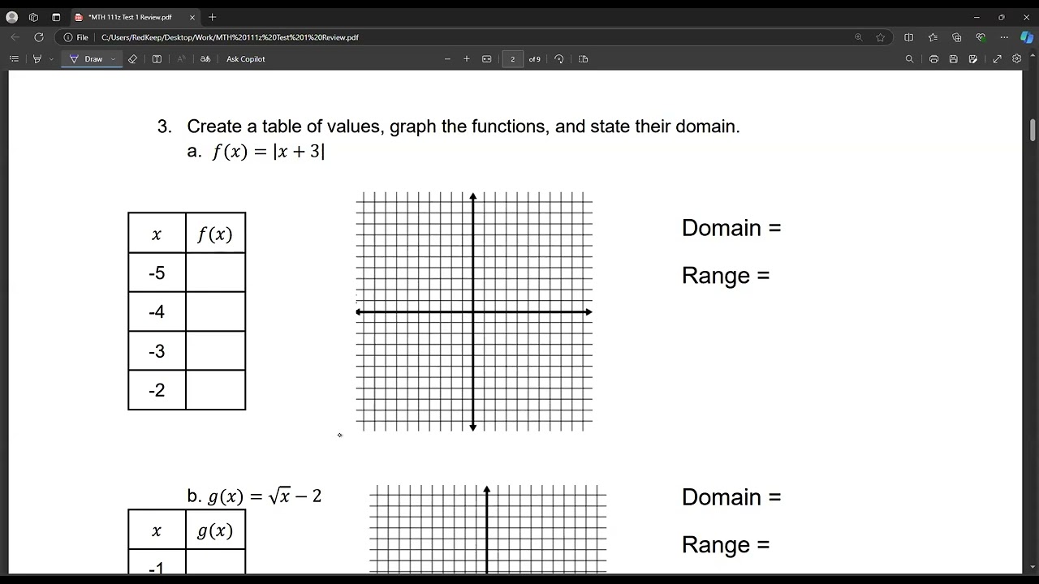Screen dimensions: 1039x584
Task: View File site information icon
Action: (x=75, y=37)
